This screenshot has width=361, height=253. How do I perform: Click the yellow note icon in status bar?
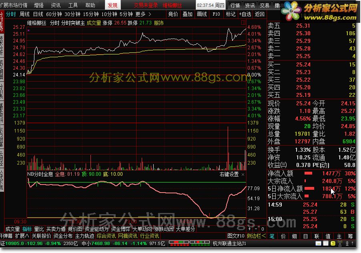click(319, 243)
